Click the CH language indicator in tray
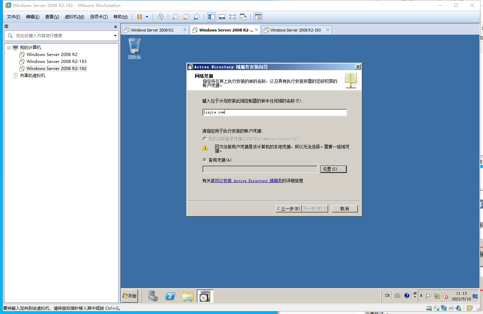The image size is (483, 314). point(387,296)
